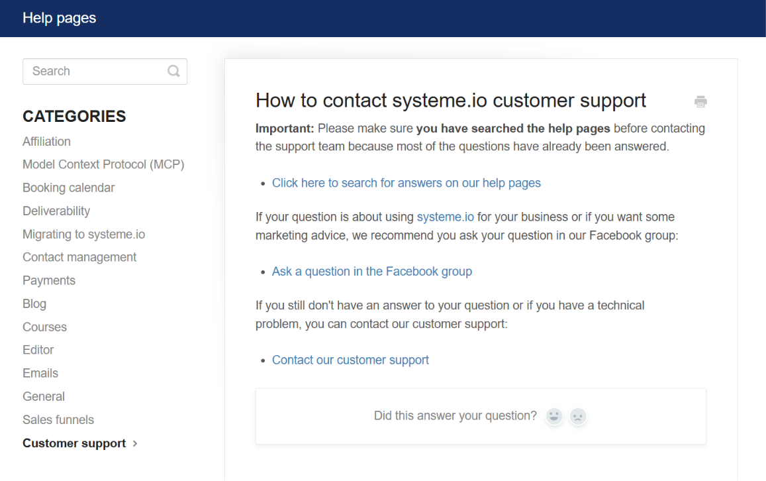The height and width of the screenshot is (481, 766).
Task: Open the Help pages header link
Action: pos(59,18)
